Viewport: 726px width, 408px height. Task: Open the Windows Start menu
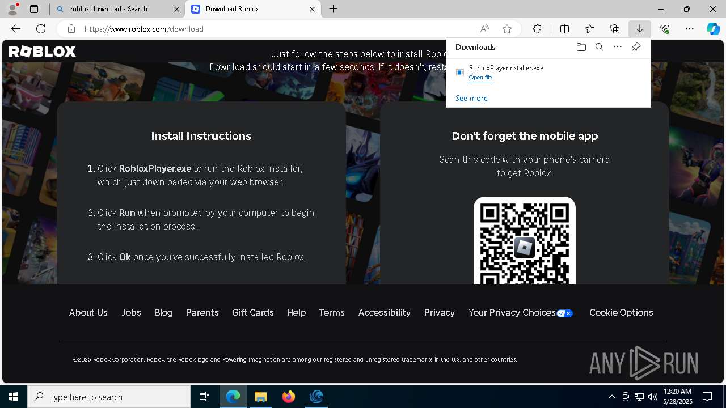click(x=14, y=397)
